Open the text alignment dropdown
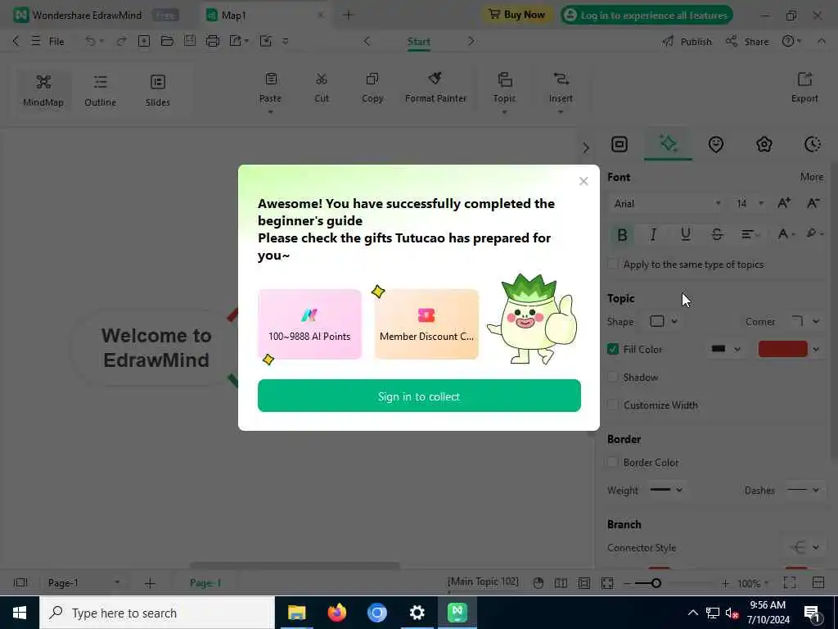Image resolution: width=838 pixels, height=629 pixels. pyautogui.click(x=750, y=234)
